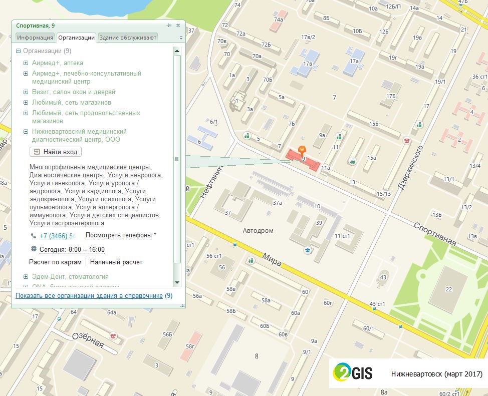
Task: Open the Услуги кардиолога link
Action: [x=93, y=191]
